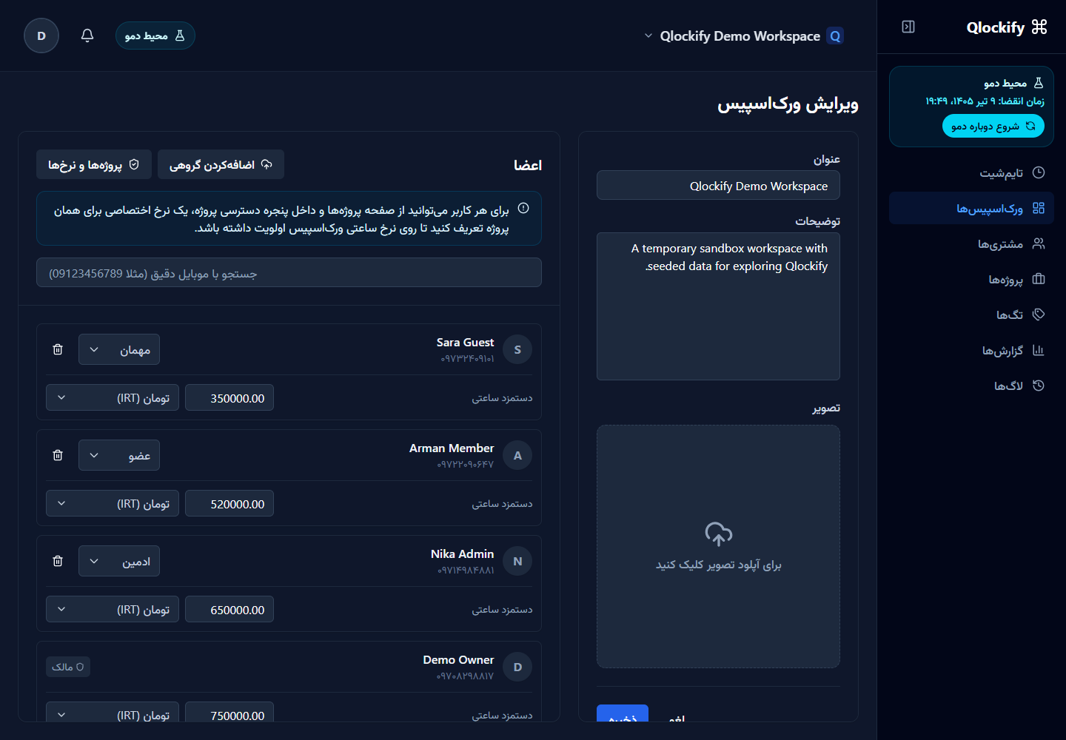This screenshot has width=1066, height=740.
Task: Open the Qlockify Demo Workspace switcher
Action: click(x=743, y=36)
